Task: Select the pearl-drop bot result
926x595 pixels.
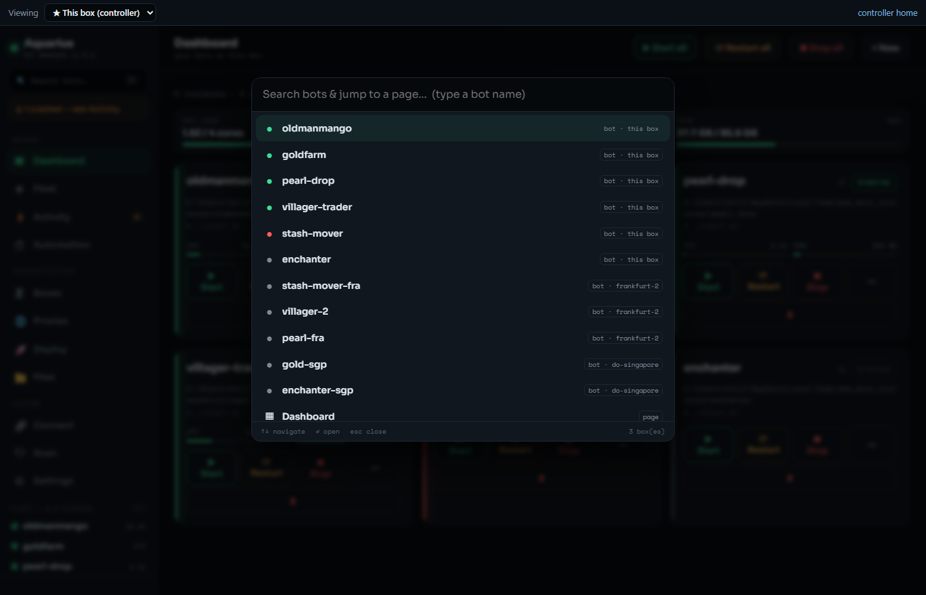Action: point(463,180)
